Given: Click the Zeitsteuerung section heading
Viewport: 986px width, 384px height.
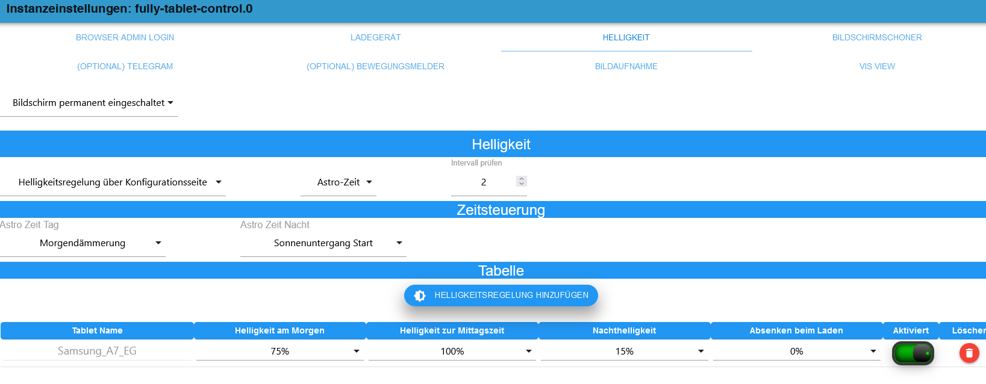Looking at the screenshot, I should click(501, 210).
